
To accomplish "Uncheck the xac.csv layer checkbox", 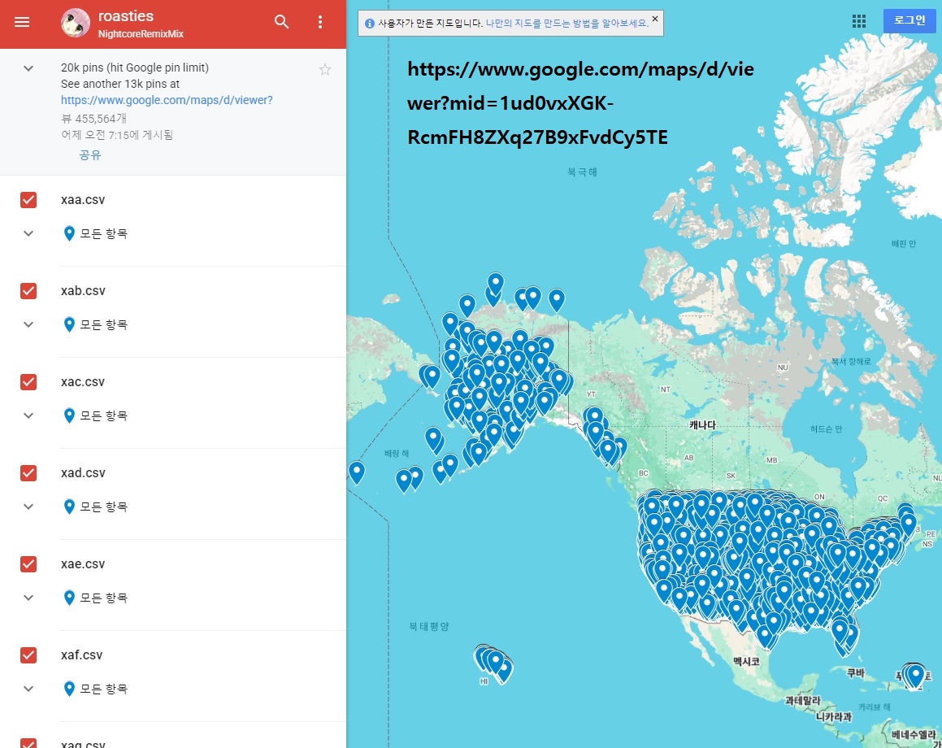I will (28, 382).
